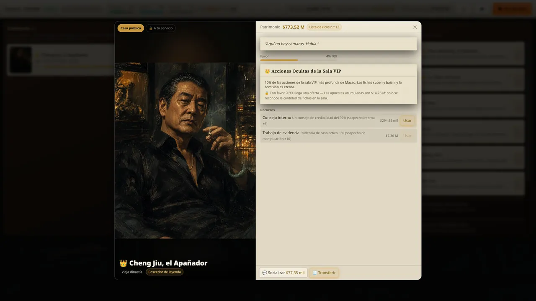Image resolution: width=536 pixels, height=301 pixels.
Task: Click the quote 'Aquí no hay cámaras. Habla.'
Action: pyautogui.click(x=292, y=44)
